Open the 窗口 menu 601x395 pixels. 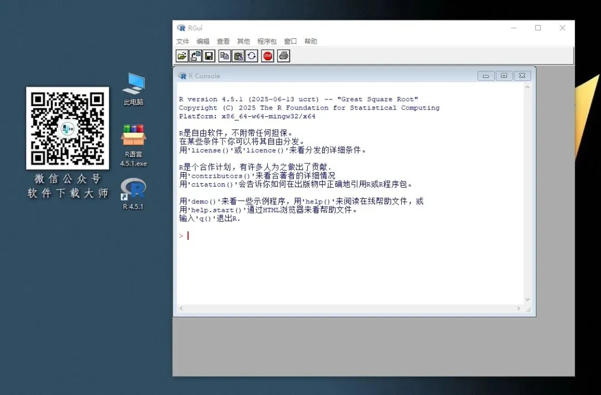coord(290,41)
